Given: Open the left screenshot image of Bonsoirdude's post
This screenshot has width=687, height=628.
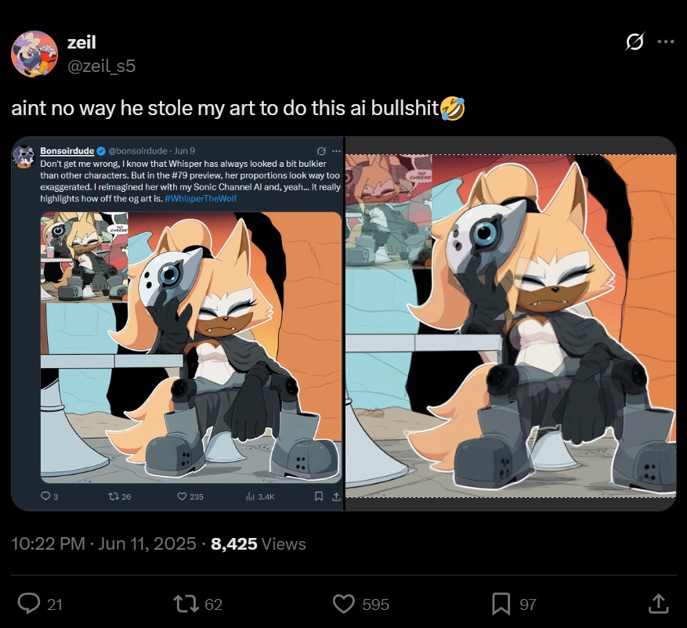Looking at the screenshot, I should coord(178,323).
